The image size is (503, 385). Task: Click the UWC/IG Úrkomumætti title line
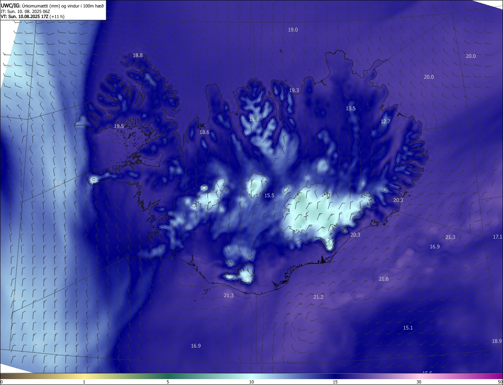pyautogui.click(x=52, y=6)
